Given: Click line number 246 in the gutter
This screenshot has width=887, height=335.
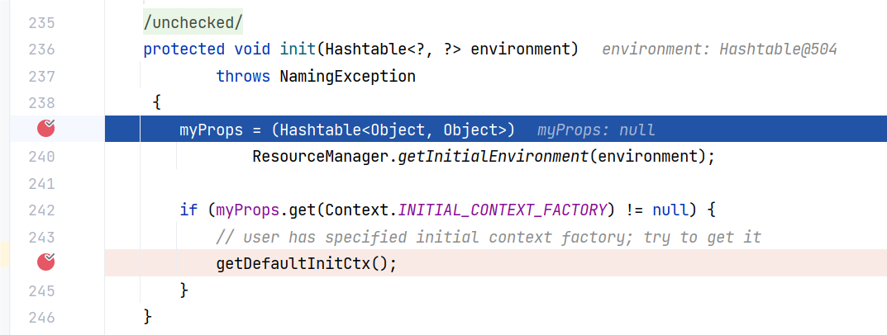Looking at the screenshot, I should [x=41, y=317].
